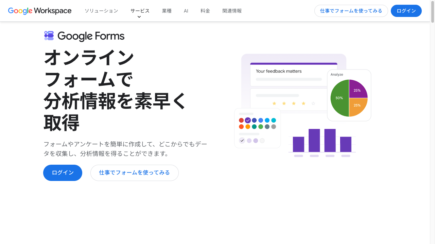Click the pie chart illustration
Image resolution: width=435 pixels, height=244 pixels.
coord(349,98)
